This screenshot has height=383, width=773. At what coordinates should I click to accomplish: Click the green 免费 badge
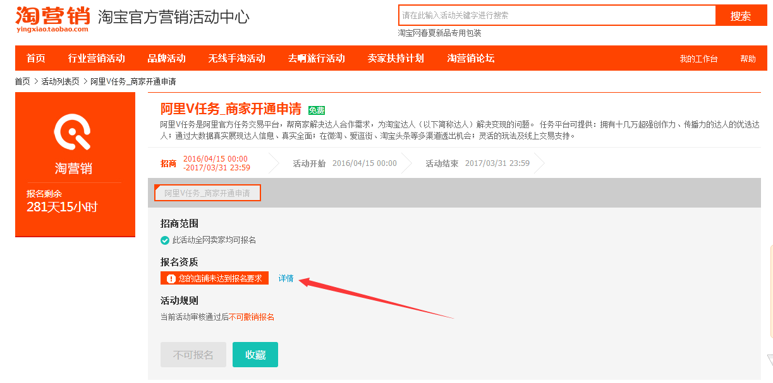click(317, 110)
